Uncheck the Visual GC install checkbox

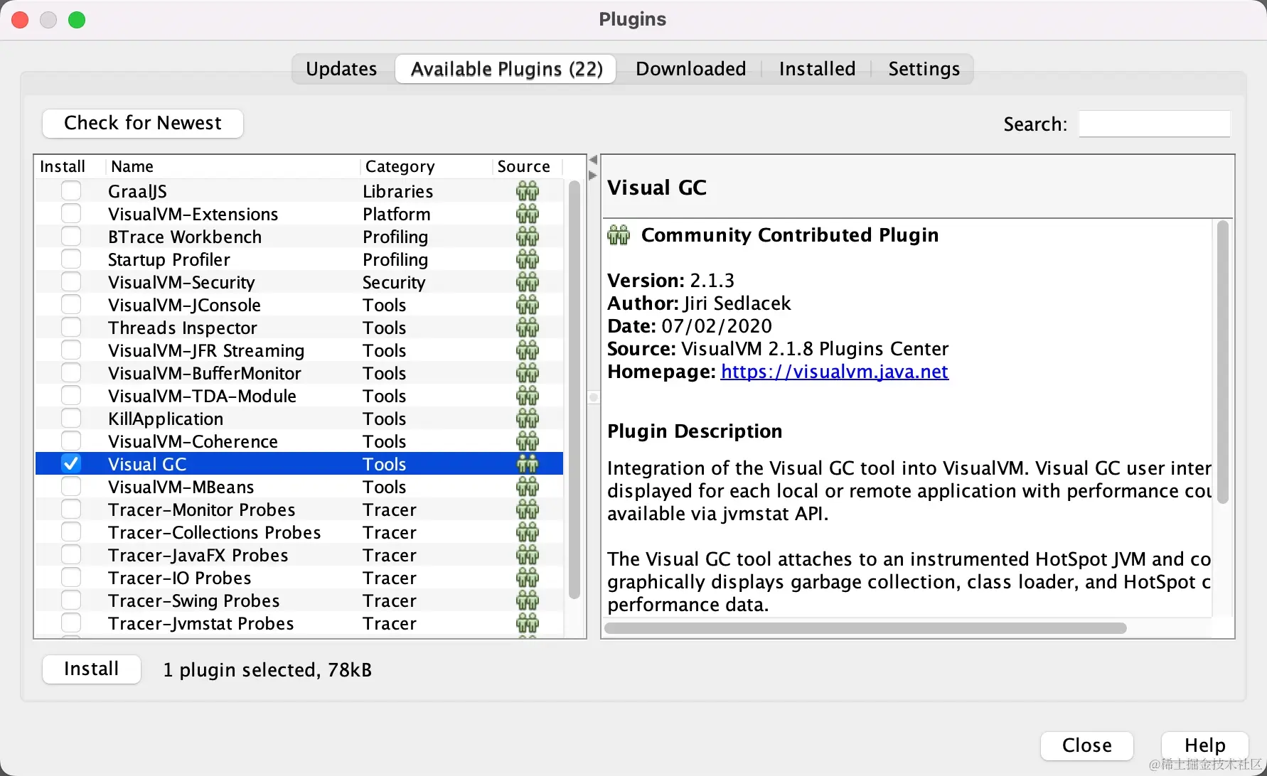(x=71, y=463)
